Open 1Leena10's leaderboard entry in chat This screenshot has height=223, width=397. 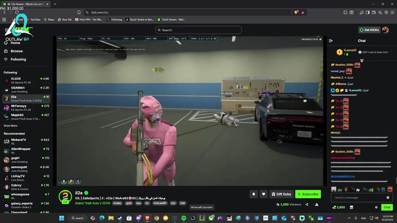click(x=347, y=52)
